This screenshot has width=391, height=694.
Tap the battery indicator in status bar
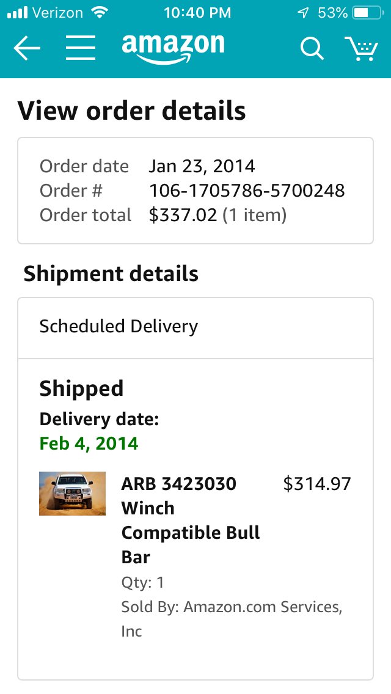368,13
